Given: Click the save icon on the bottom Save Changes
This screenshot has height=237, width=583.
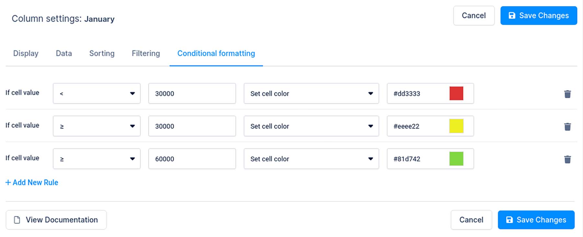Looking at the screenshot, I should pos(509,220).
